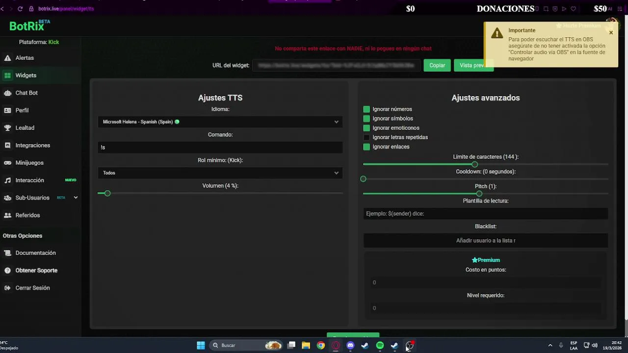Click the widget URL field
This screenshot has width=628, height=353.
(337, 65)
